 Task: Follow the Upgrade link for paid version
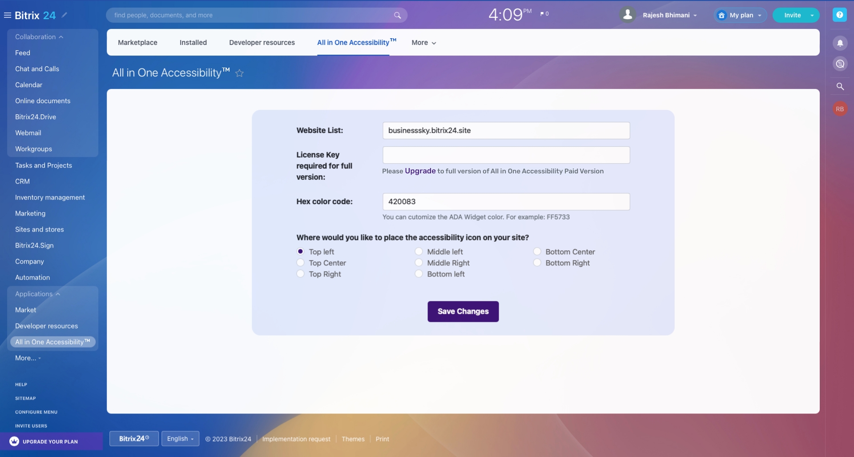(x=420, y=171)
